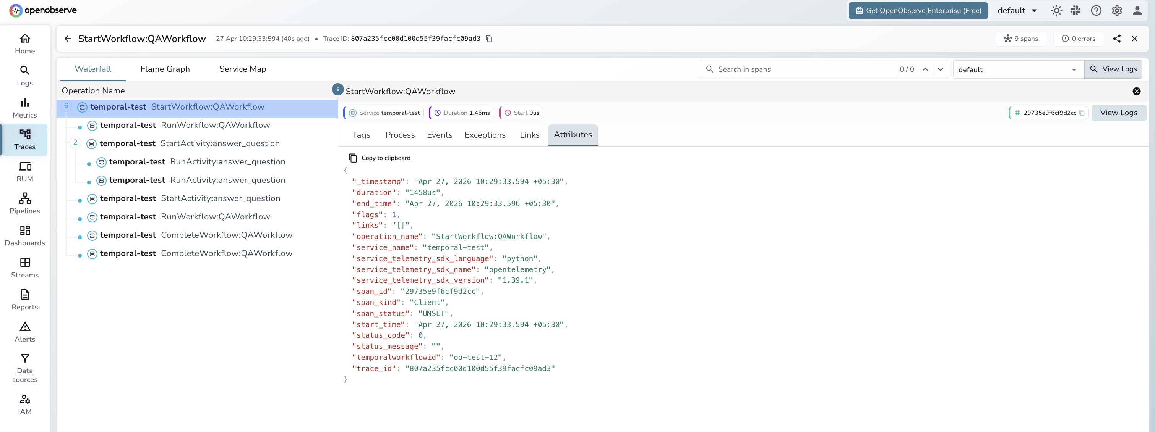Open RUM from the left sidebar

tap(25, 171)
